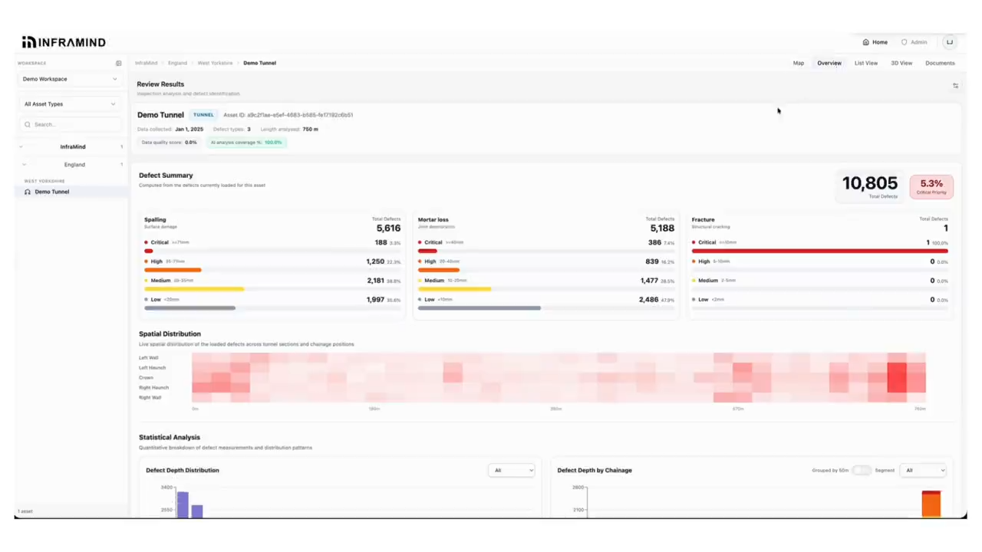
Task: Click the TUNNEL tag badge
Action: pyautogui.click(x=203, y=115)
